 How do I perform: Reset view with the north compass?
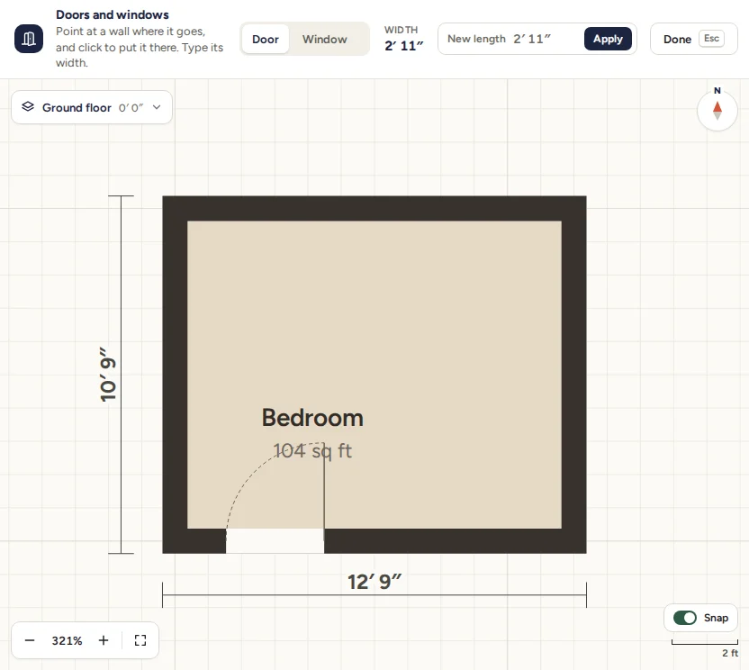point(717,111)
